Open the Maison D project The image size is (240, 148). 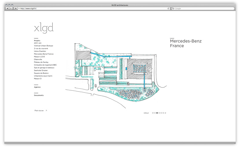38,79
